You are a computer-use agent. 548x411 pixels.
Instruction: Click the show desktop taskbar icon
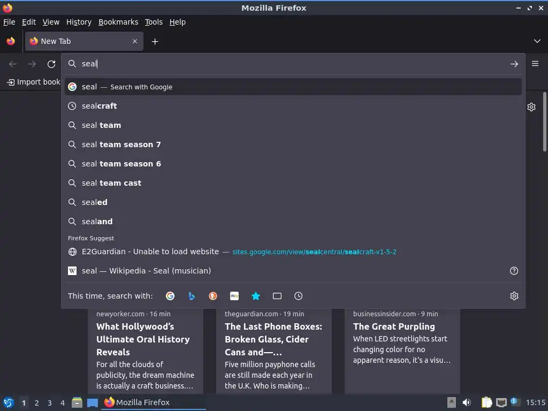click(92, 402)
